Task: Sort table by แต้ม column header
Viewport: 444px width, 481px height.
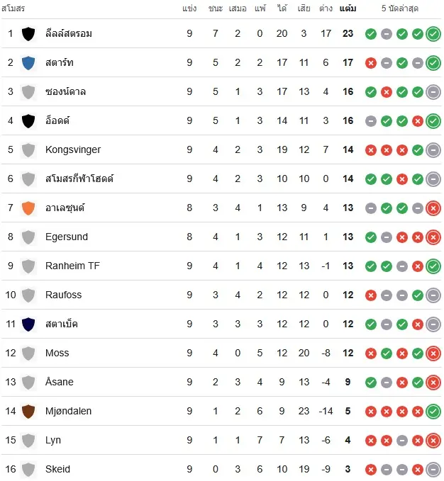Action: (348, 9)
